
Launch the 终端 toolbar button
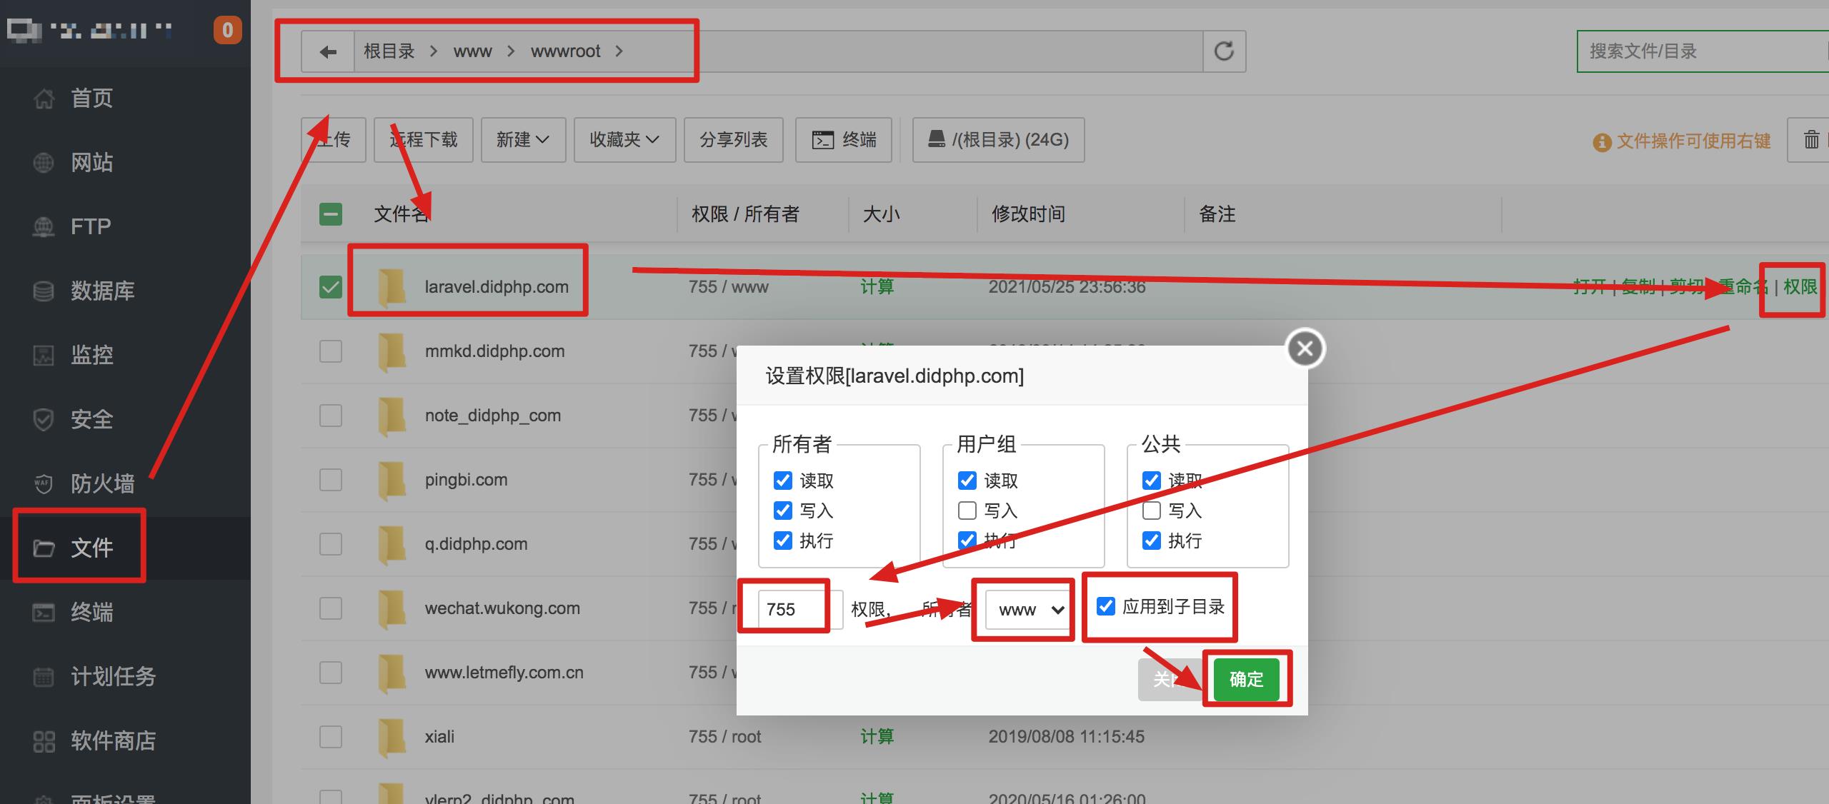844,140
